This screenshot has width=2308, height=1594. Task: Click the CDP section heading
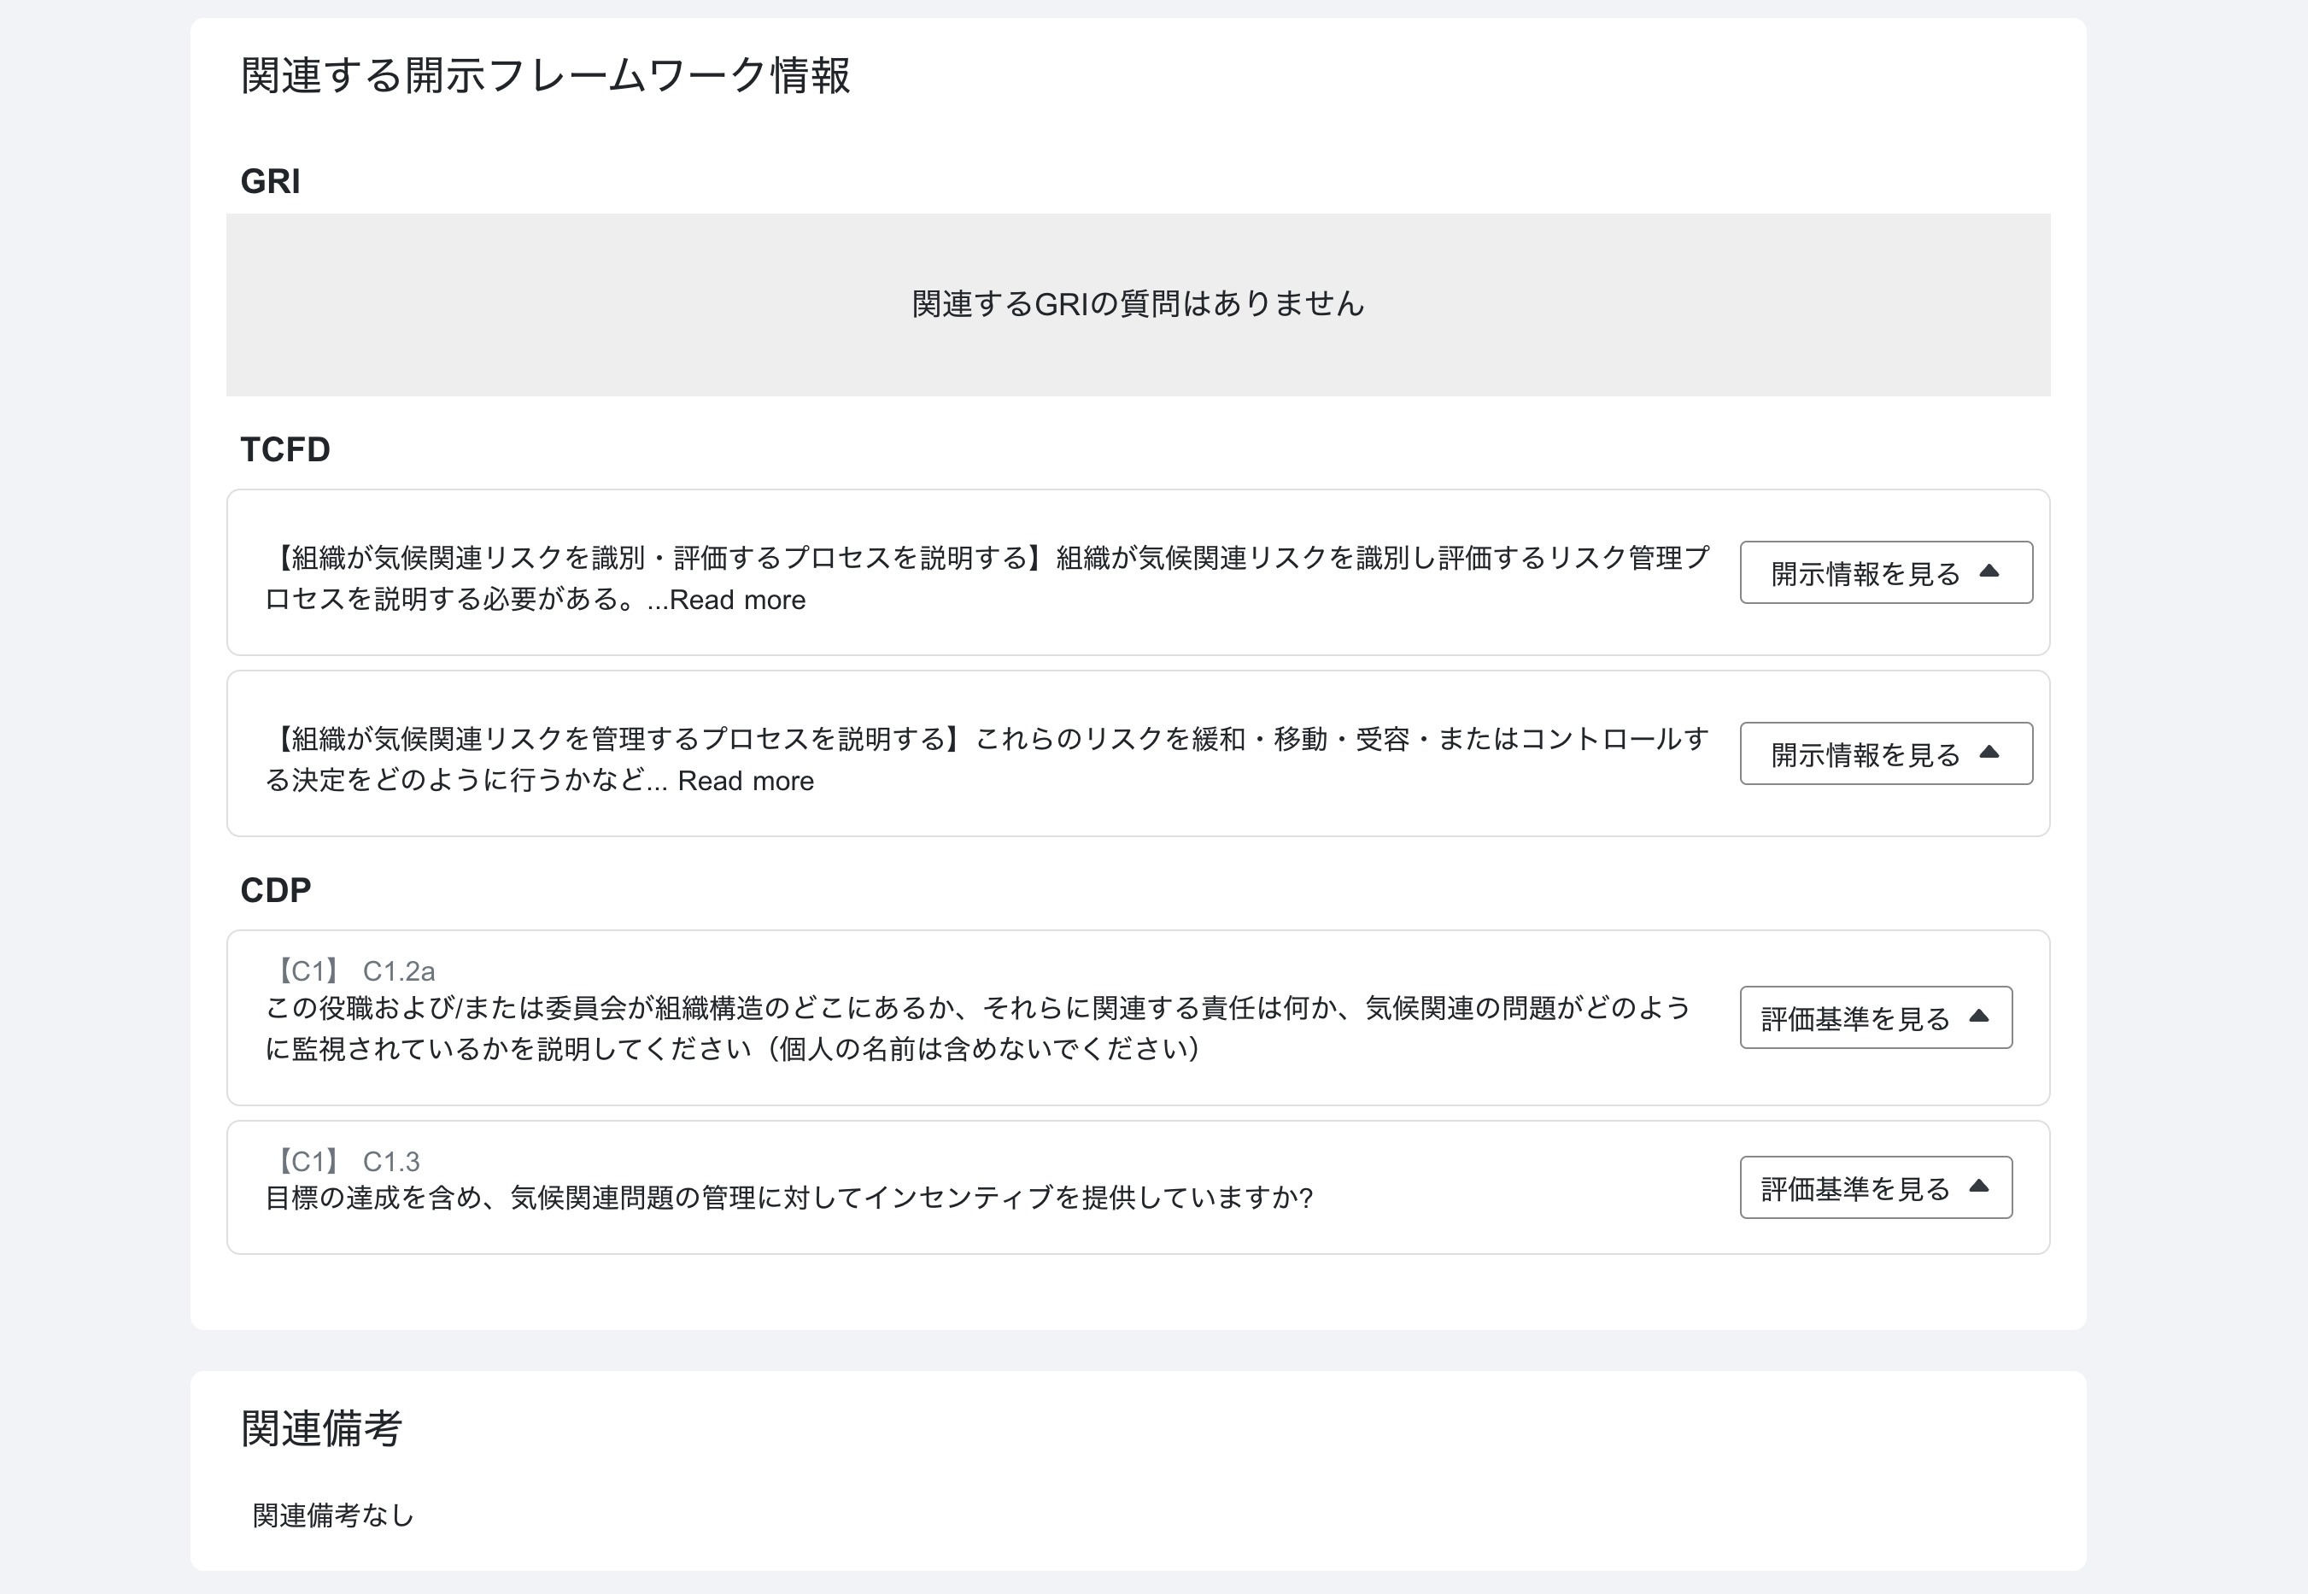(276, 890)
